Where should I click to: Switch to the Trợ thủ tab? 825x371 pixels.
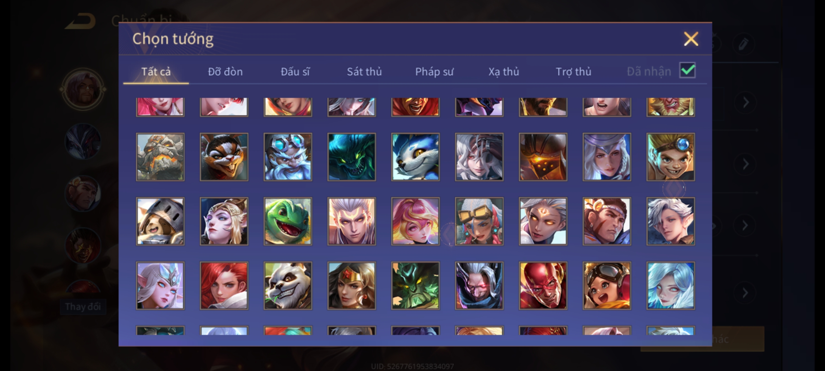pyautogui.click(x=573, y=71)
